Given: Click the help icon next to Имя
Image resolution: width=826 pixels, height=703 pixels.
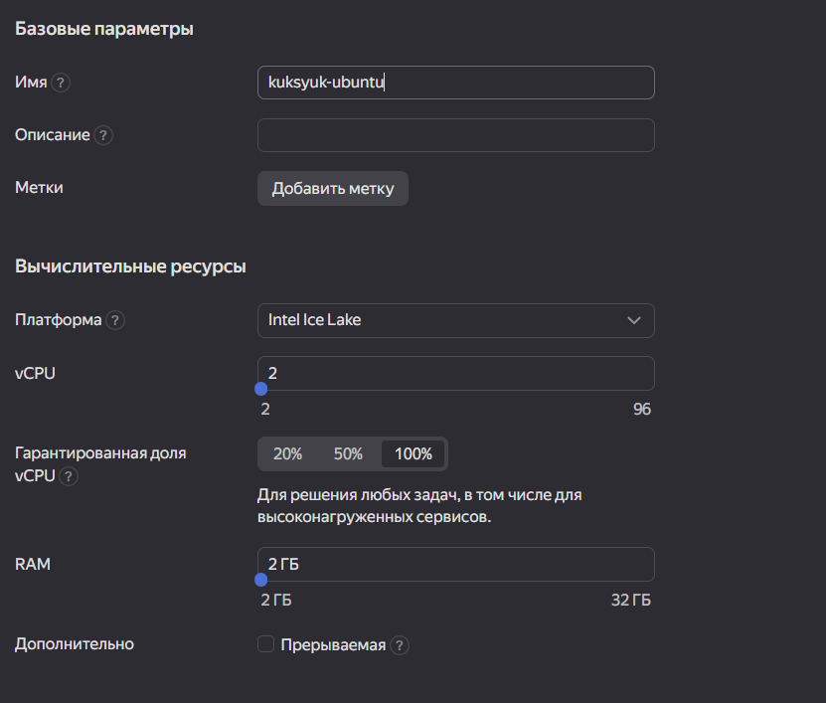Looking at the screenshot, I should [61, 83].
